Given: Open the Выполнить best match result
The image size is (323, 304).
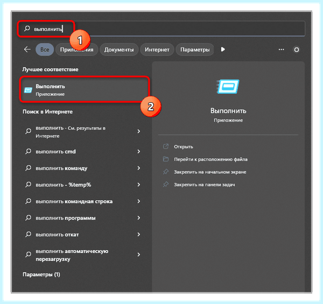Looking at the screenshot, I should click(85, 90).
